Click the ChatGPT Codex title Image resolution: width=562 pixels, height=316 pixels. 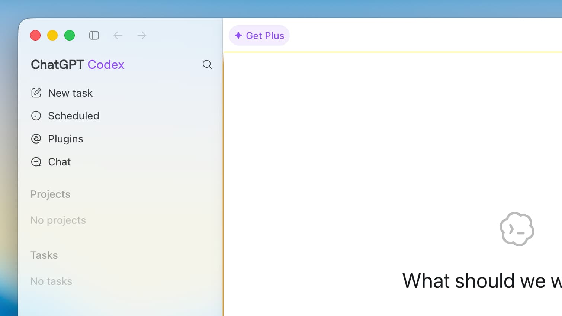click(77, 64)
